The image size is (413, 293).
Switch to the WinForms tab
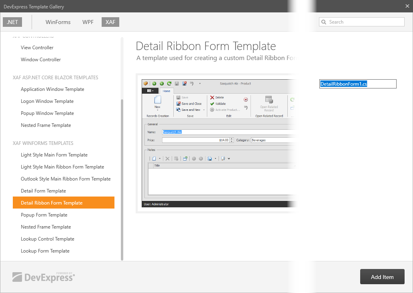(x=58, y=22)
